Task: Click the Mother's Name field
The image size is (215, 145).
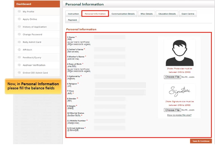Action: pos(110,57)
